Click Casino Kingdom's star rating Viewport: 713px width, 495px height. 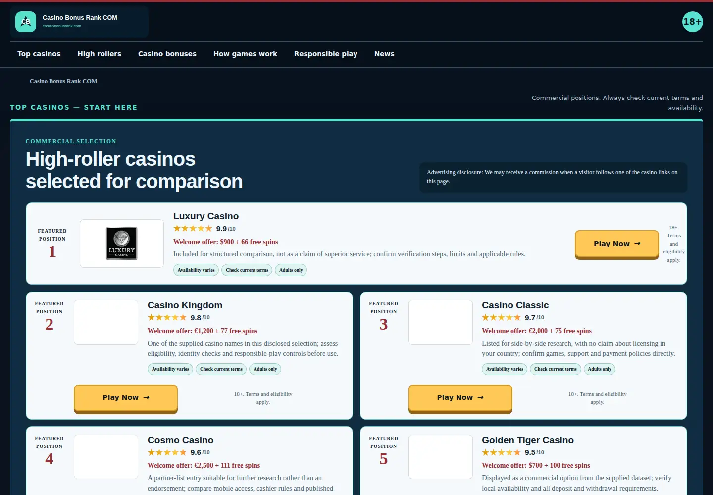point(167,318)
